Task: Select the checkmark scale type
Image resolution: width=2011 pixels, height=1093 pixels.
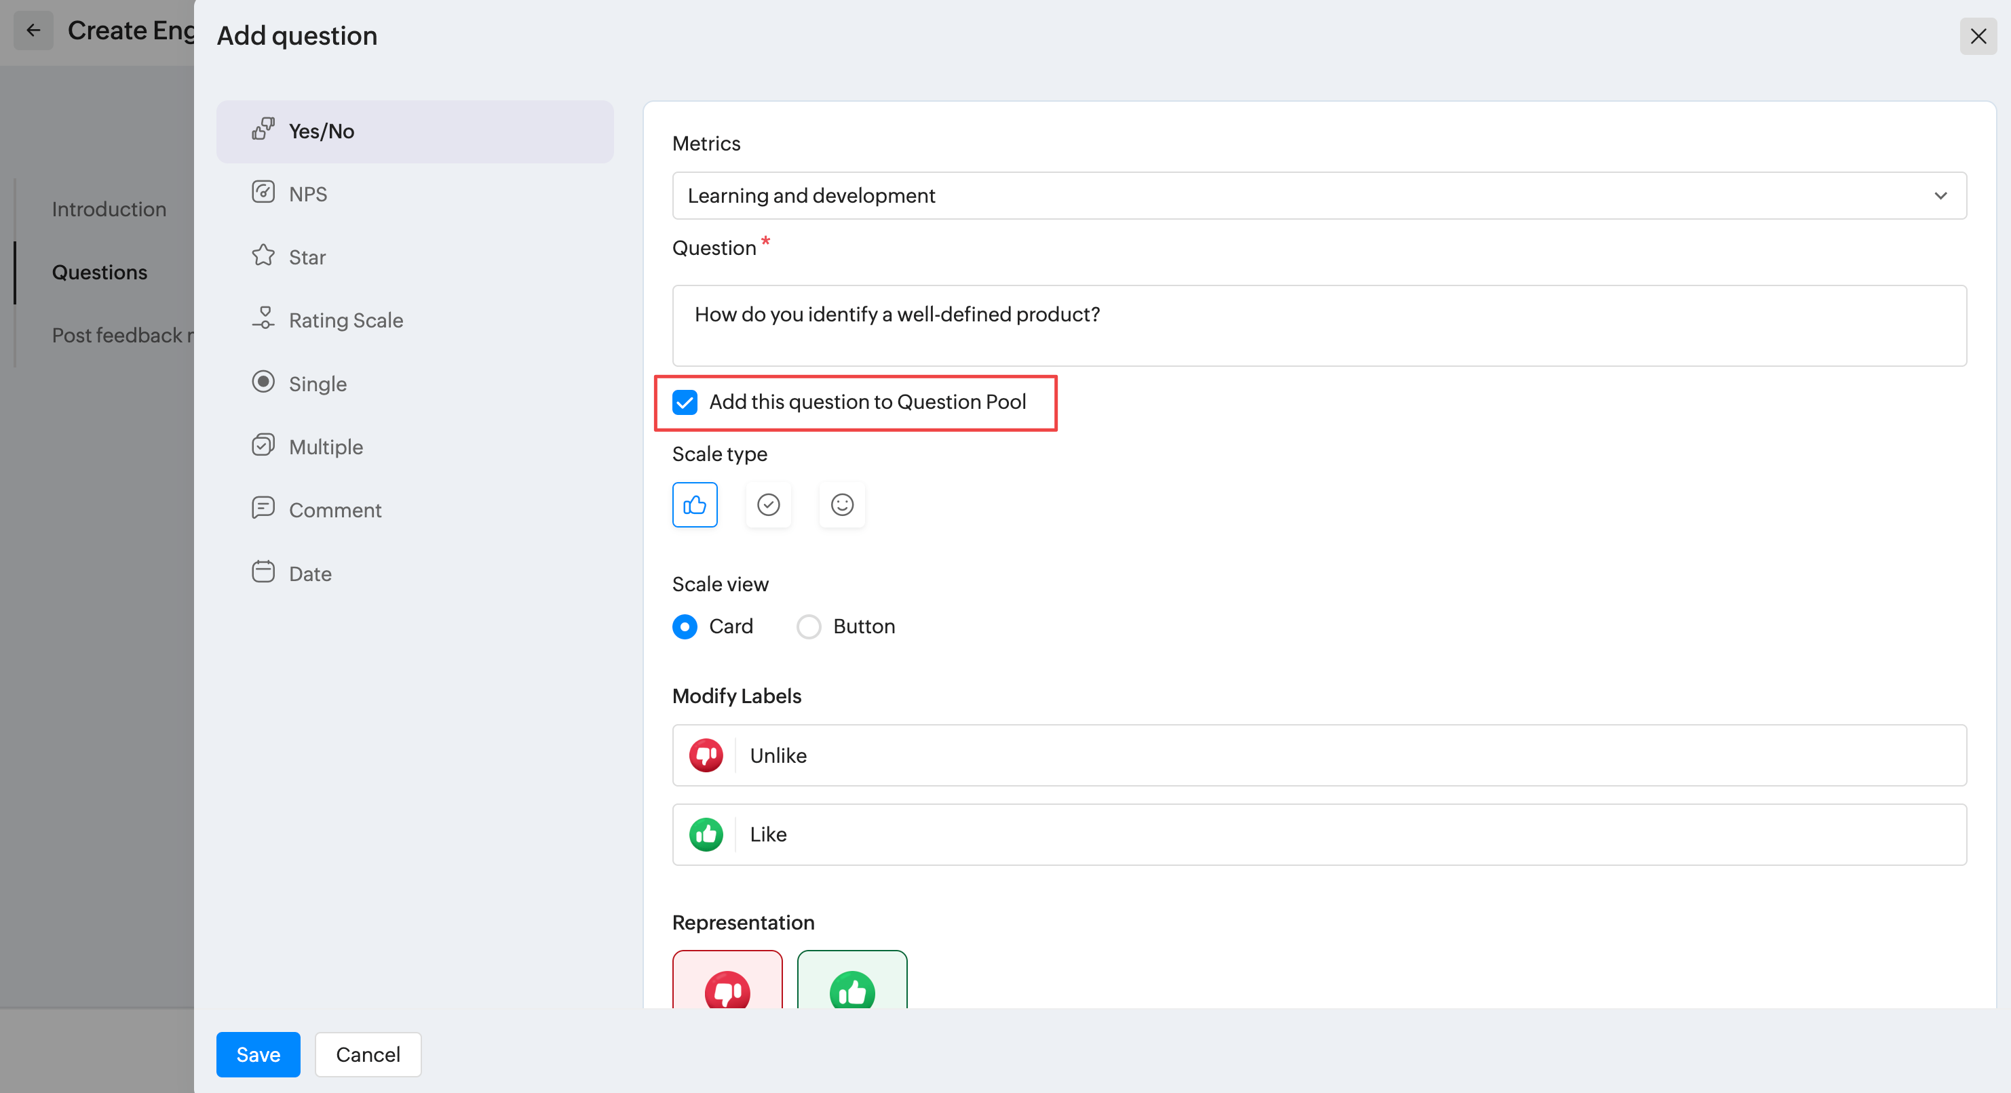Action: [768, 504]
